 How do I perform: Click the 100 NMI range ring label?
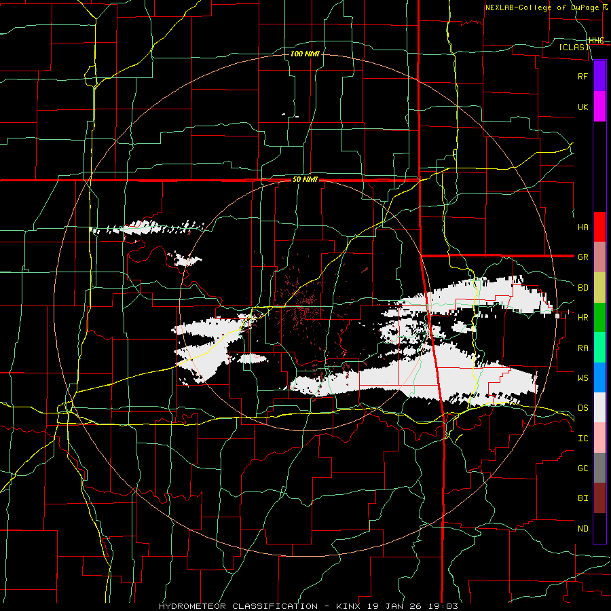pyautogui.click(x=305, y=54)
